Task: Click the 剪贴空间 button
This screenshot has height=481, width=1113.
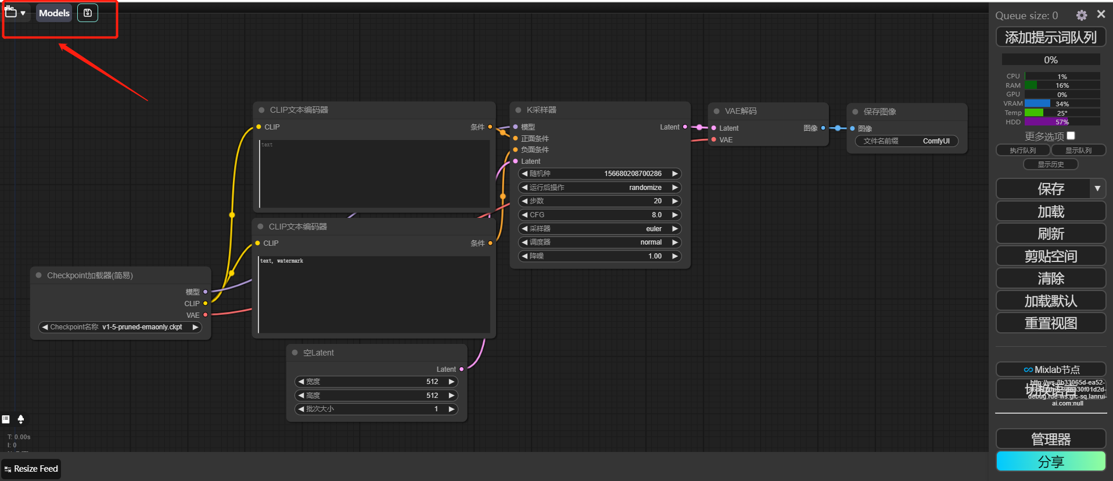Action: click(x=1051, y=256)
